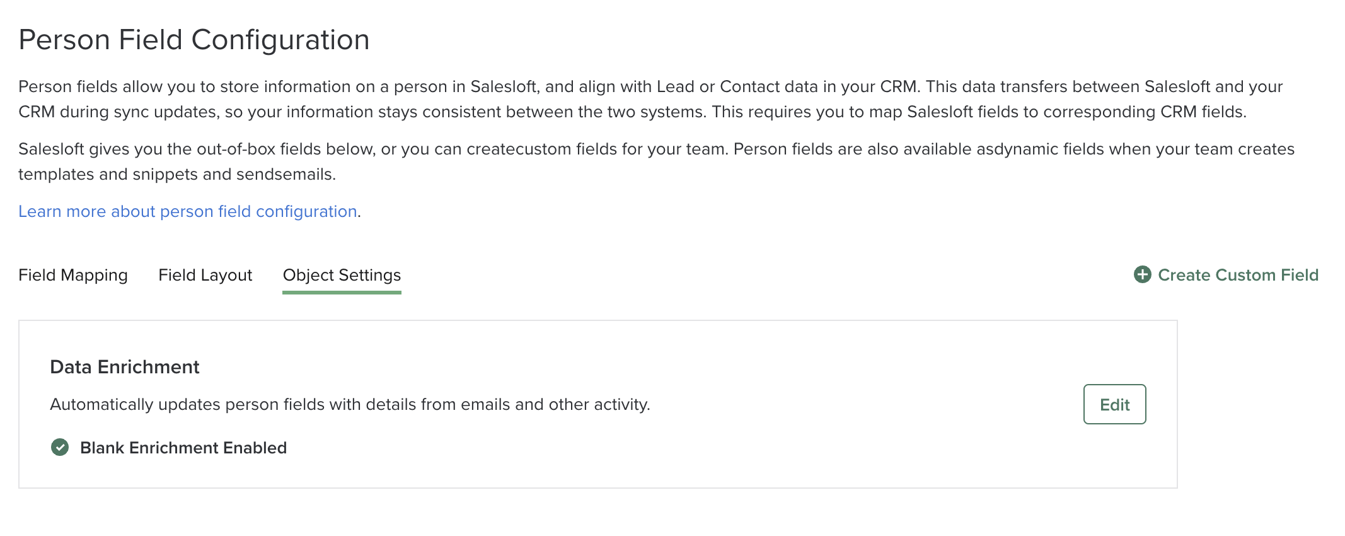Screen dimensions: 1345x536
Task: Click the Person Field Configuration page title
Action: pos(194,40)
